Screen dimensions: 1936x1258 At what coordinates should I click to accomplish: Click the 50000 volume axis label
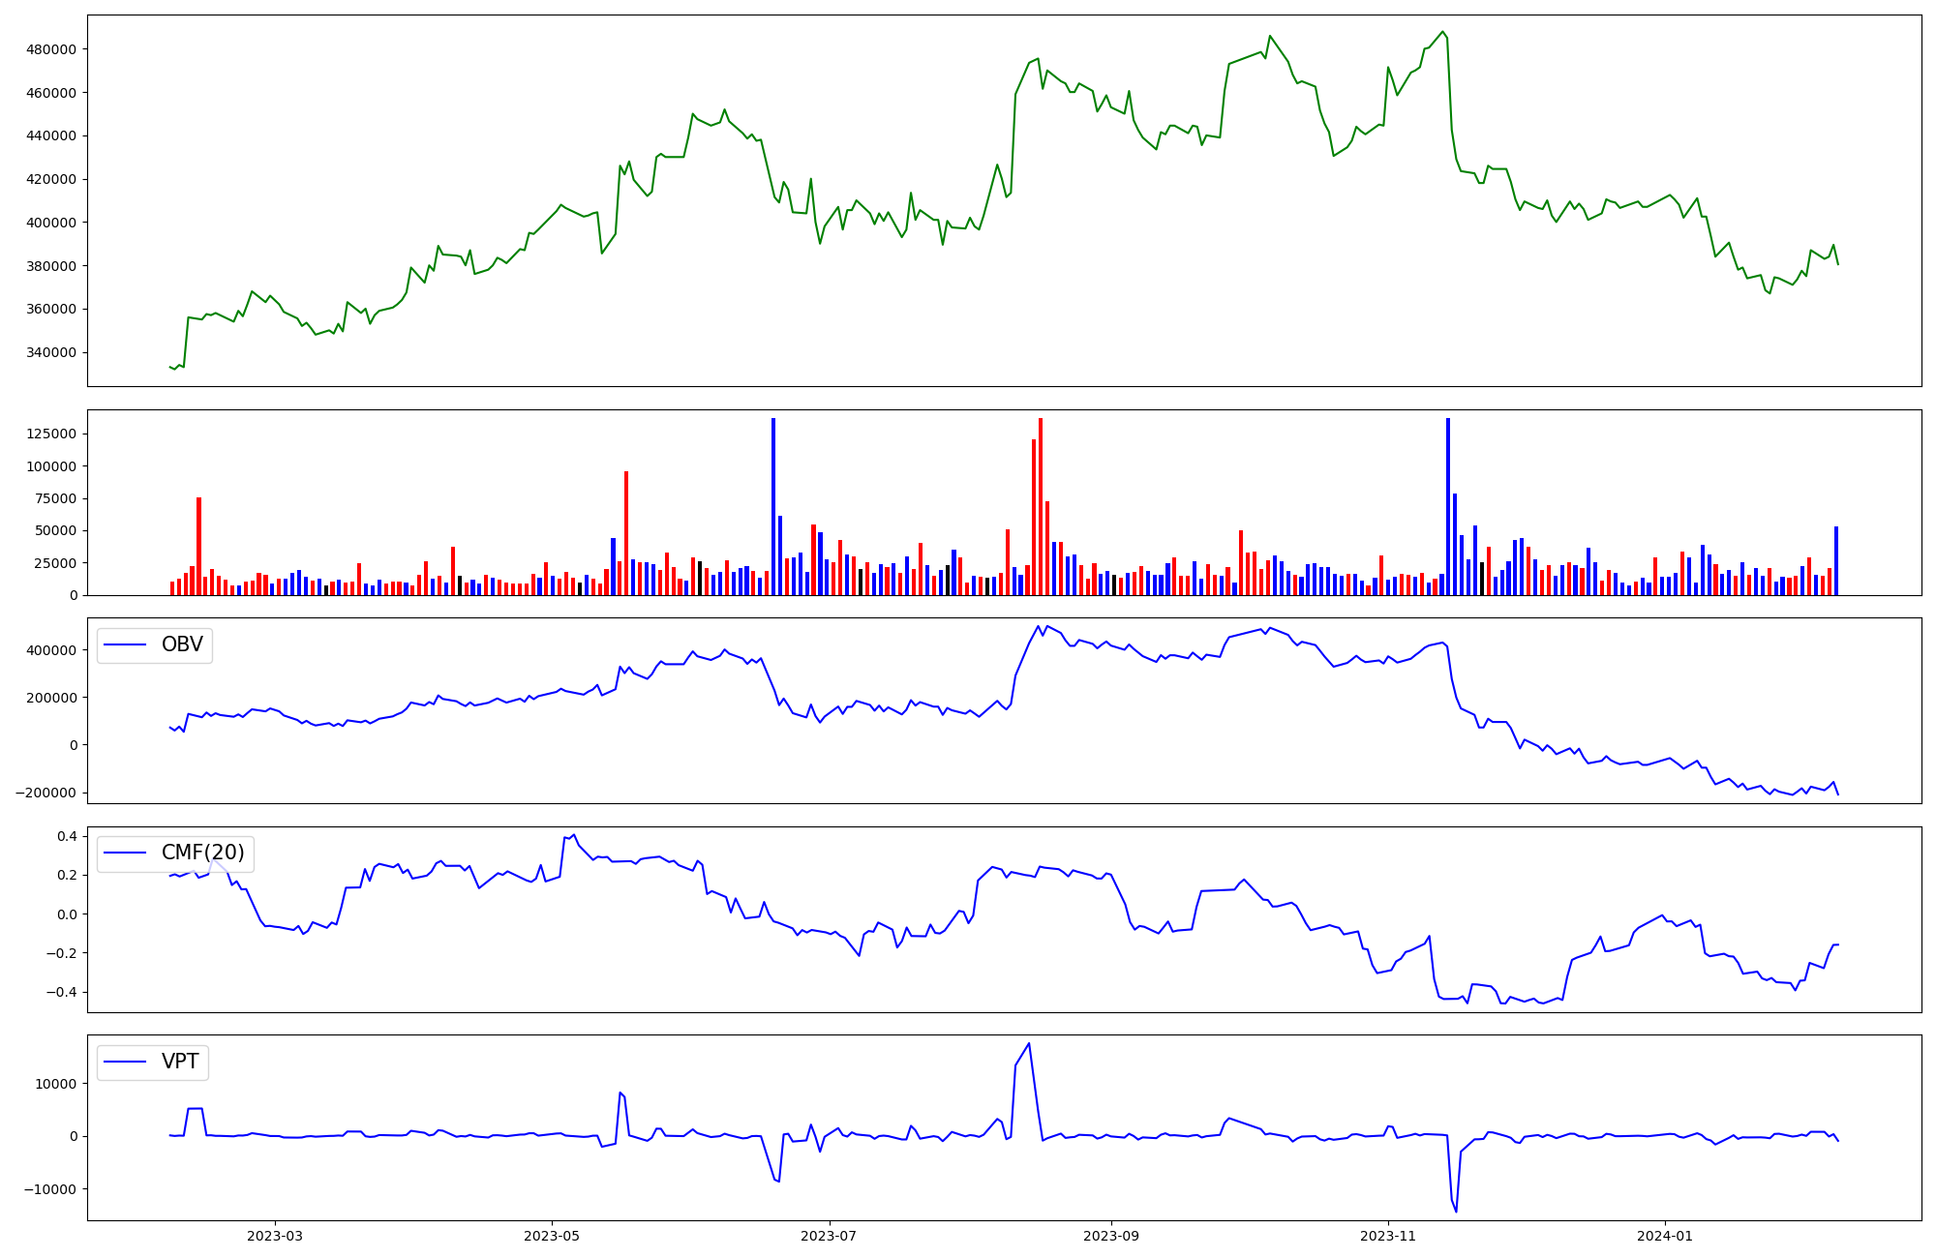[x=56, y=531]
